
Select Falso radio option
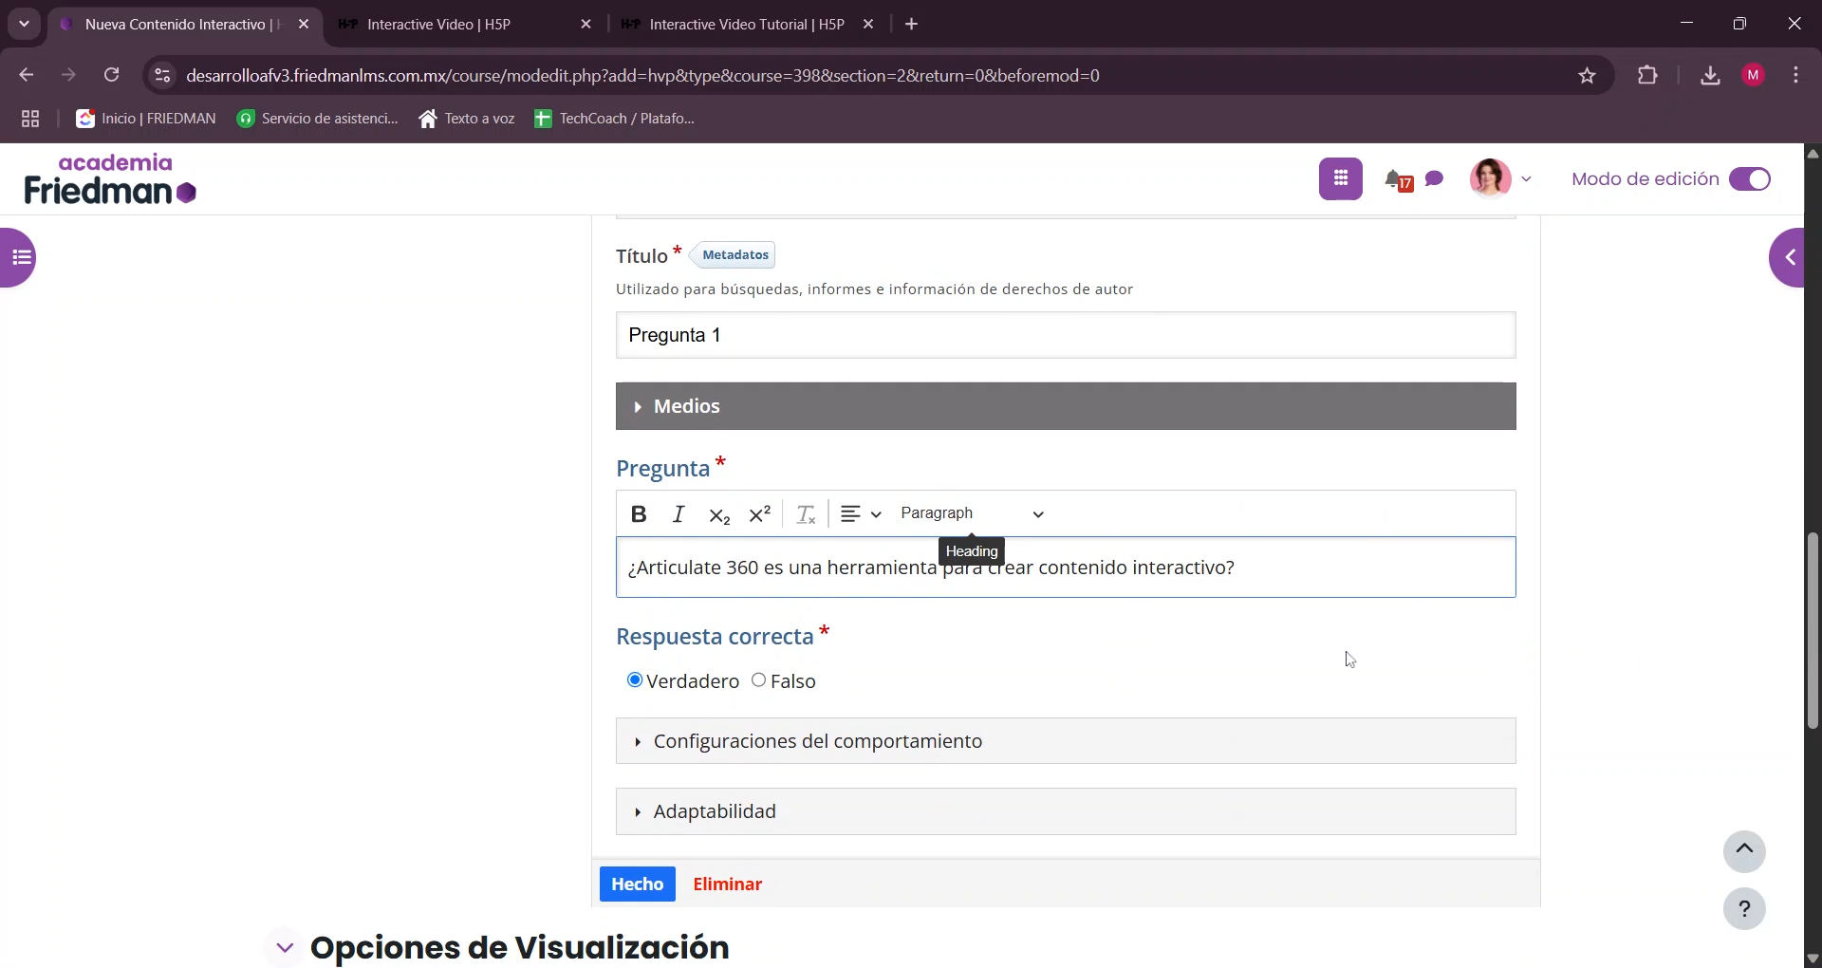pyautogui.click(x=758, y=680)
